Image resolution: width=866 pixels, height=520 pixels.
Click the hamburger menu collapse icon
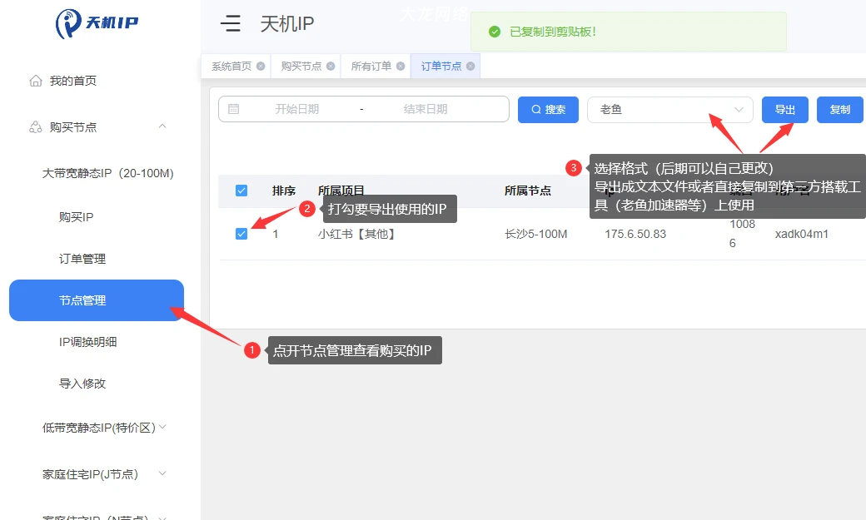click(231, 23)
